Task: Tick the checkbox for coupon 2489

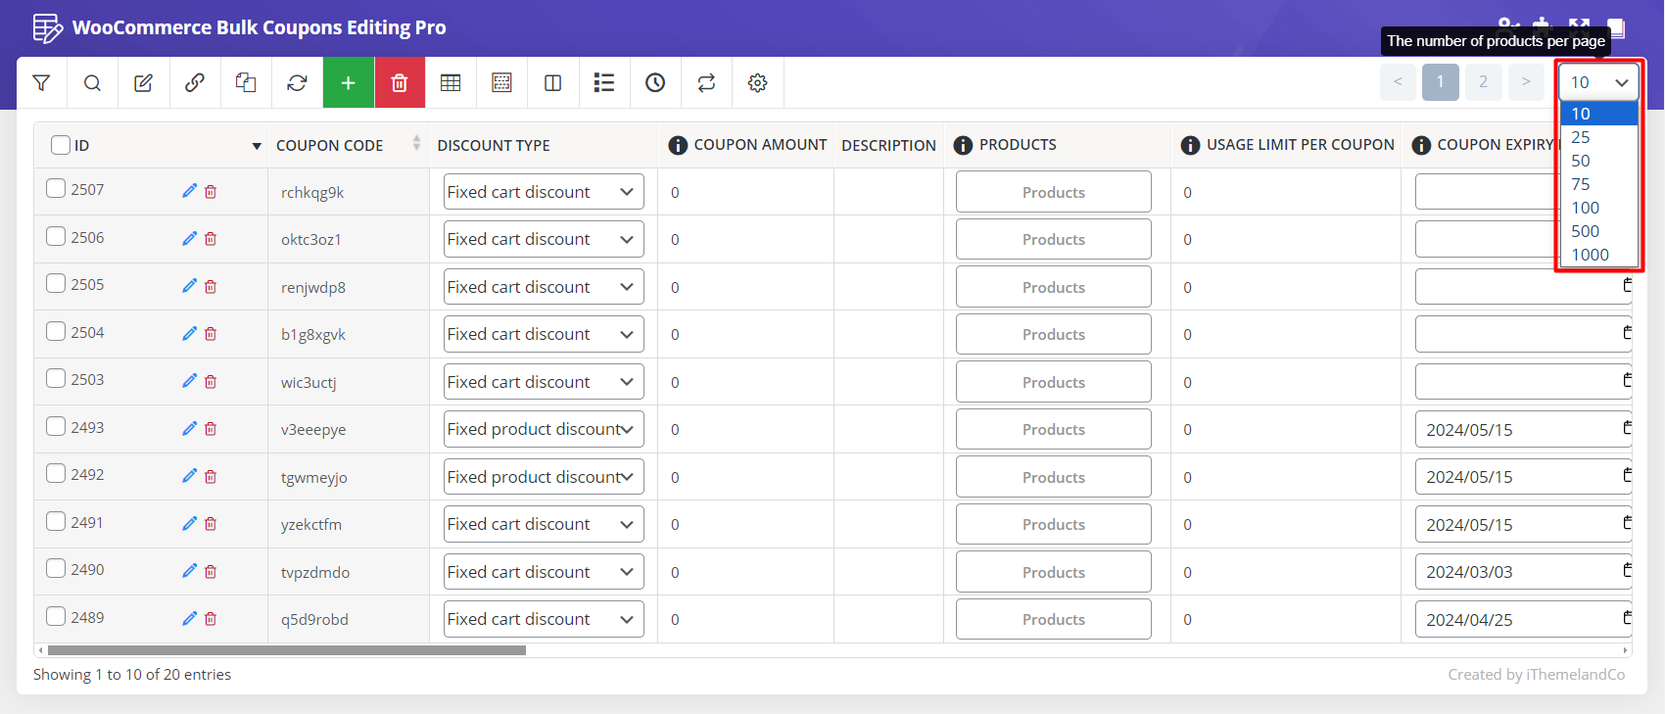Action: [56, 617]
